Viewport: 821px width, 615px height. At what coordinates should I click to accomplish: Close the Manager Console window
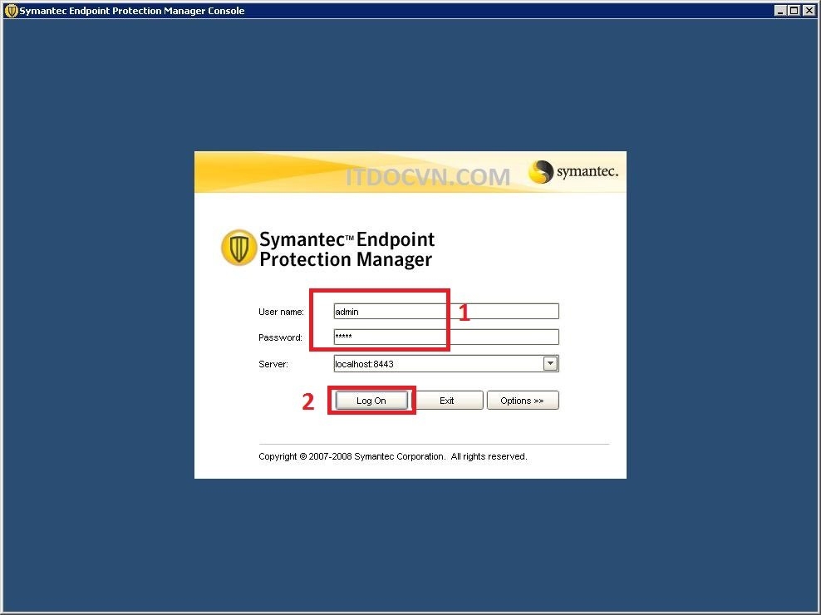[x=808, y=11]
